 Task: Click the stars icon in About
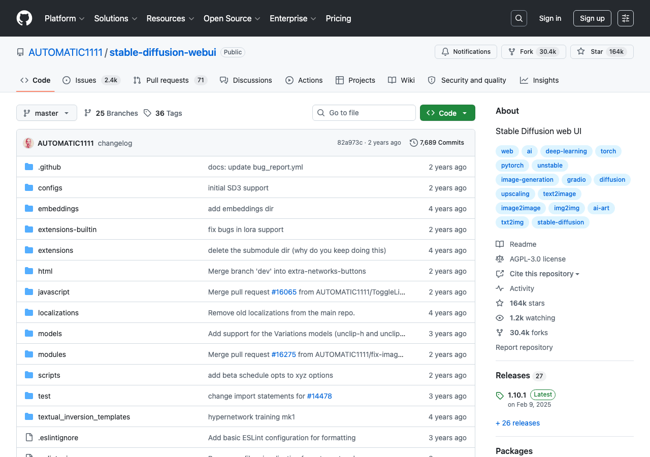tap(500, 303)
